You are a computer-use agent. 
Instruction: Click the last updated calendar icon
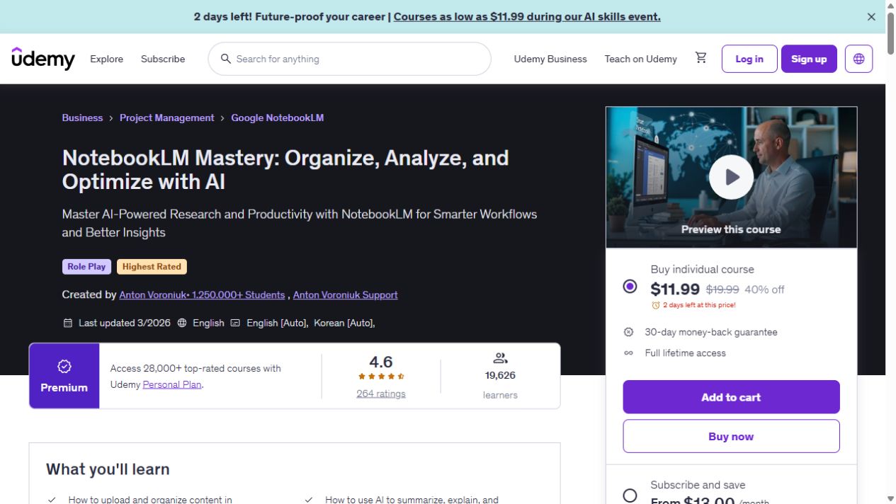[68, 323]
